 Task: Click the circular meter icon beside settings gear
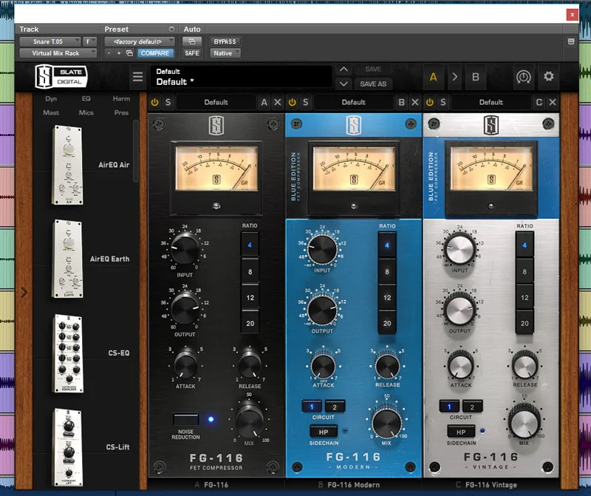click(x=523, y=77)
